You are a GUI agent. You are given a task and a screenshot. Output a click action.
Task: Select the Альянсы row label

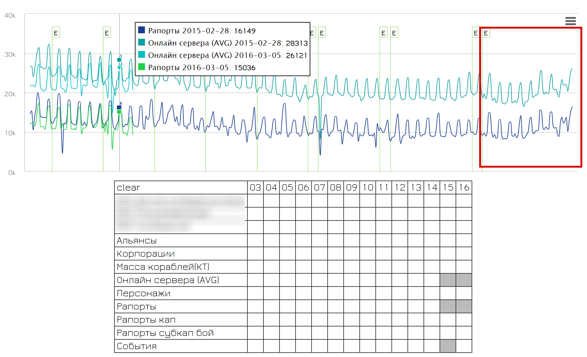181,240
